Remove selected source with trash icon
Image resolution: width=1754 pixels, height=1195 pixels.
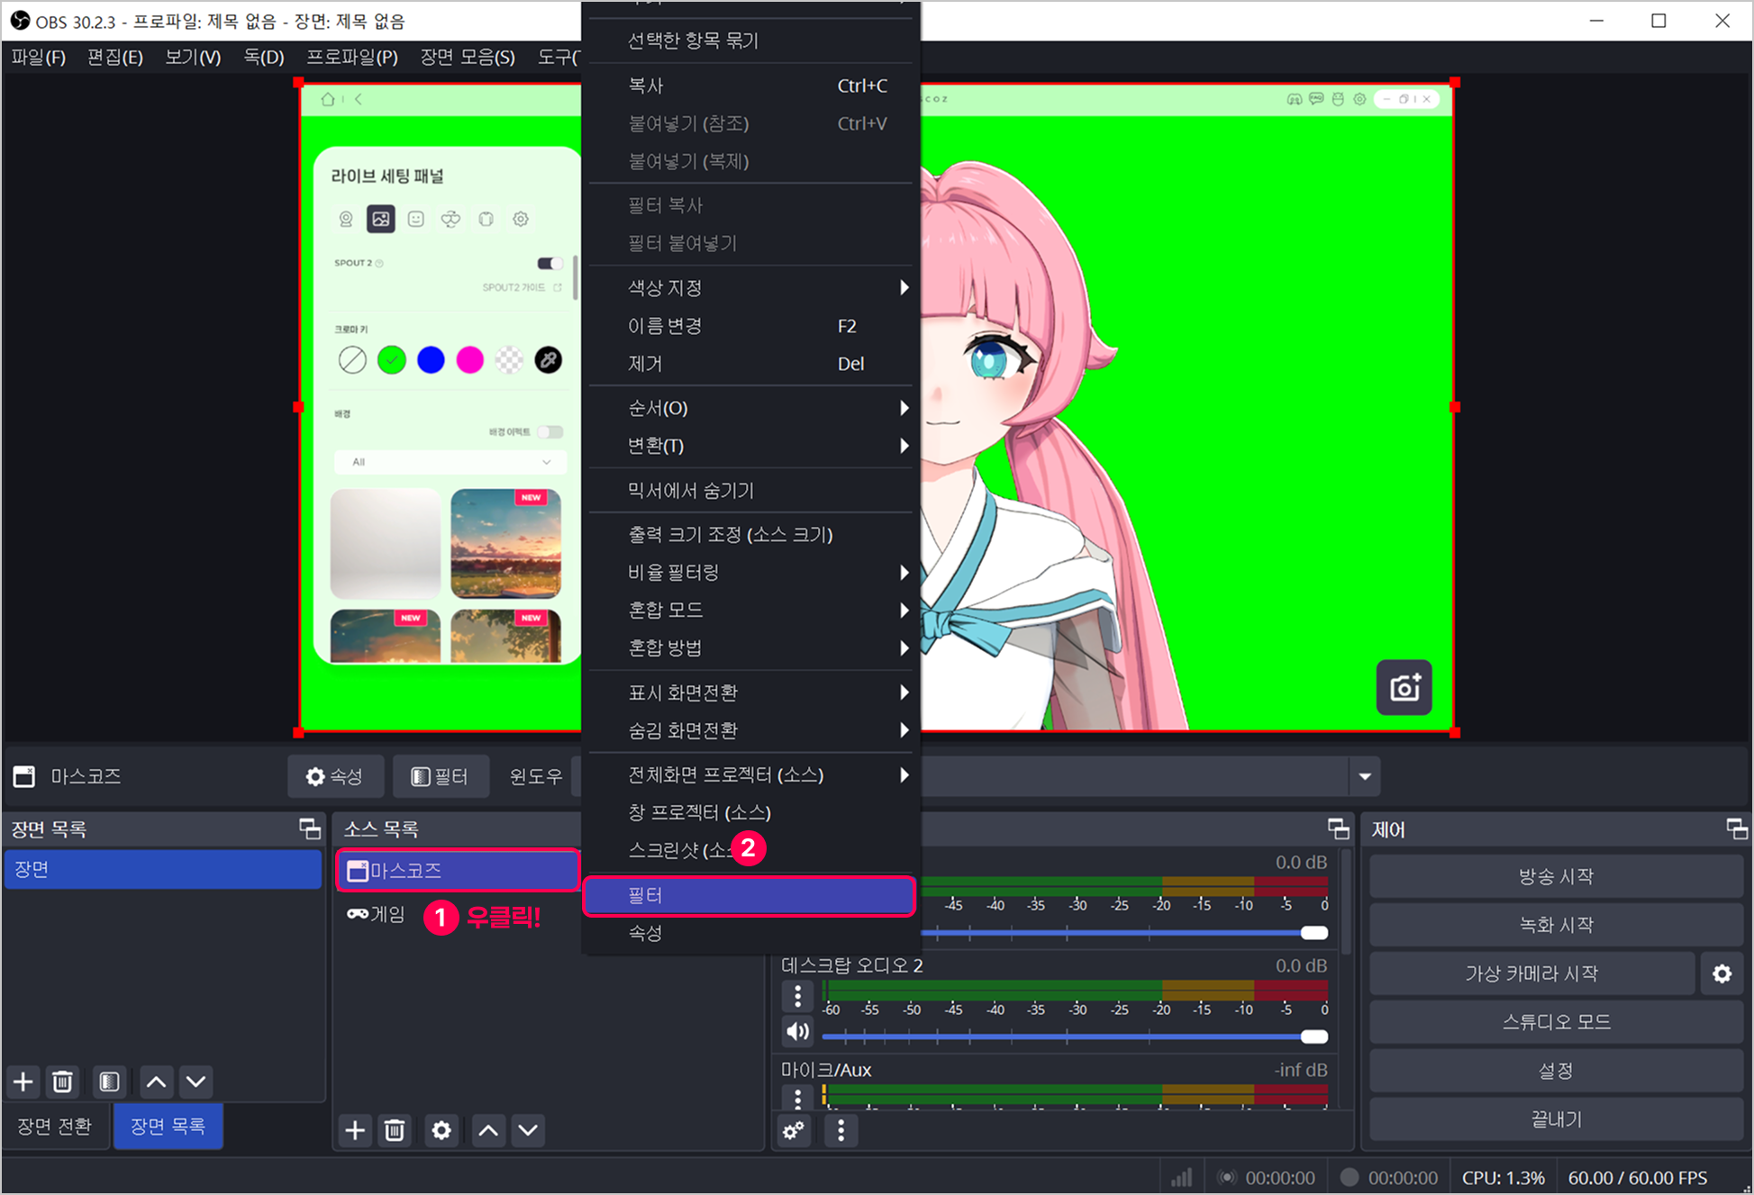pos(395,1129)
